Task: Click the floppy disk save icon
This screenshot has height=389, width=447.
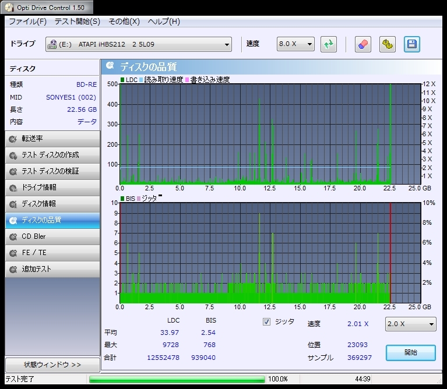Action: click(x=411, y=44)
